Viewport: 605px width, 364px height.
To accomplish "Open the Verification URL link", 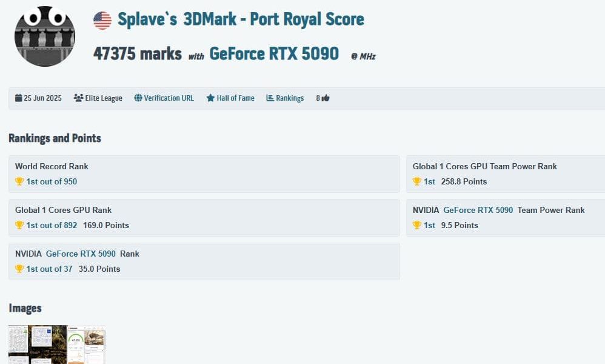I will click(169, 98).
